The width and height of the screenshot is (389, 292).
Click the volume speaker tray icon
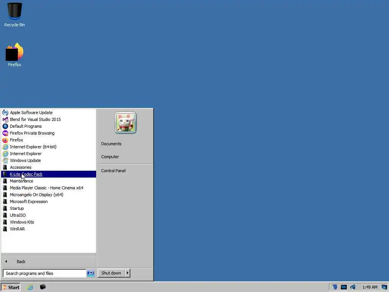[353, 287]
